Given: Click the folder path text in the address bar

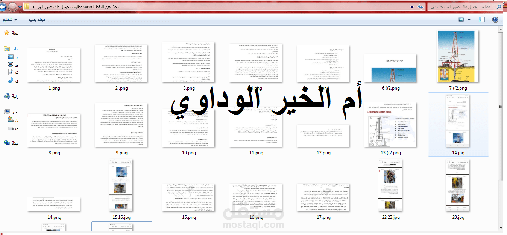Looking at the screenshot, I should point(78,7).
